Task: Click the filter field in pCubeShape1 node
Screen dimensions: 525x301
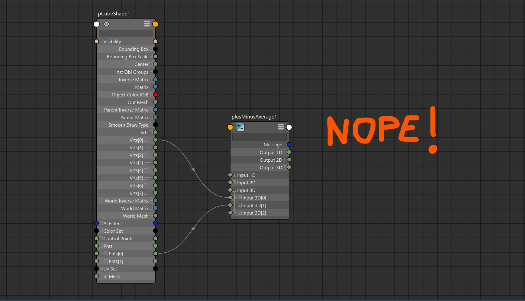Action: pos(126,34)
